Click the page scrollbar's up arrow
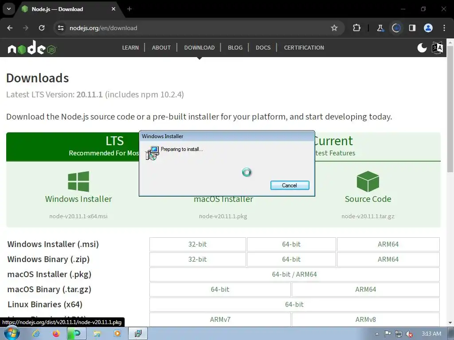Image resolution: width=454 pixels, height=340 pixels. (450, 42)
